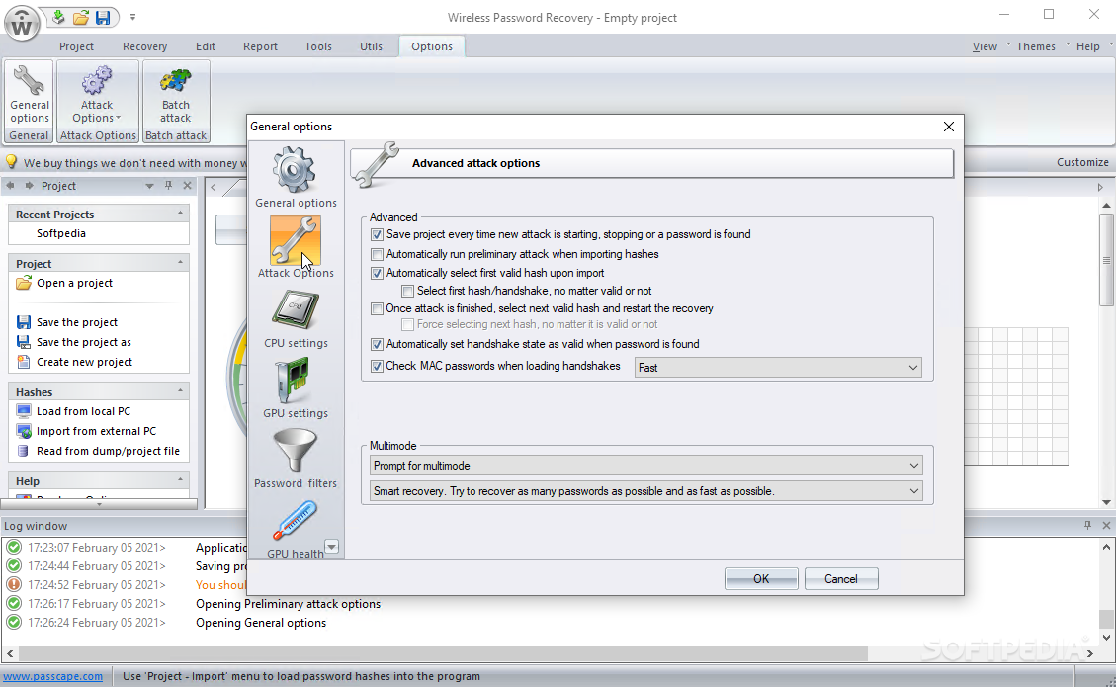Close the General options dialog
Screen dimensions: 1116x687
[949, 126]
